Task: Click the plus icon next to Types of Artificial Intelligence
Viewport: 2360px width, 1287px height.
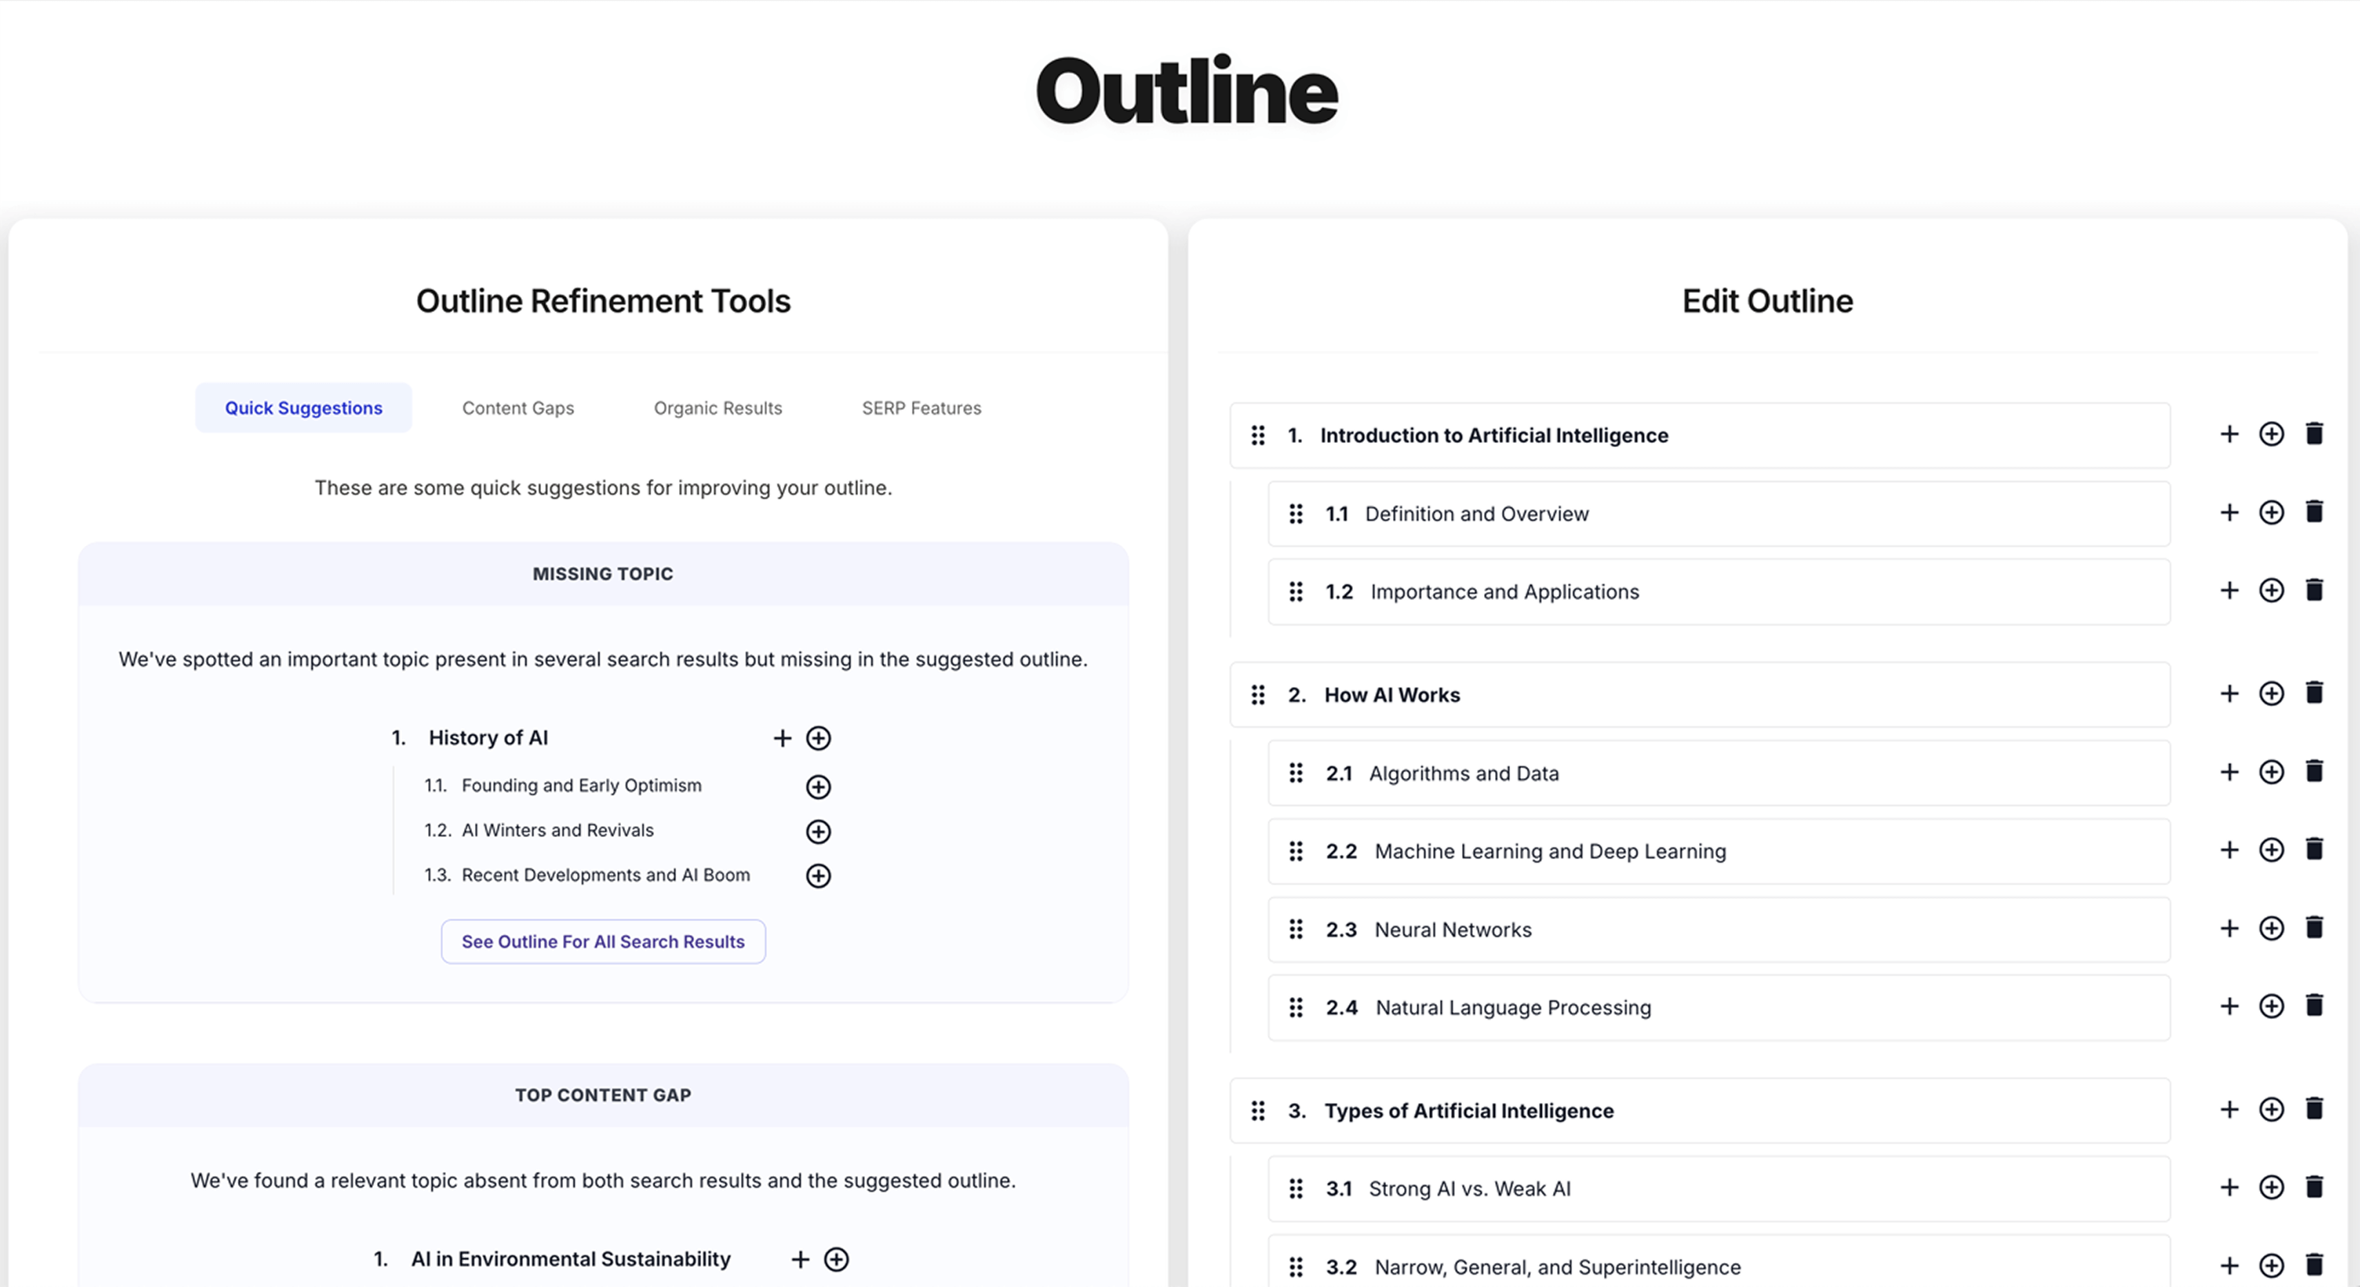Action: pos(2229,1109)
